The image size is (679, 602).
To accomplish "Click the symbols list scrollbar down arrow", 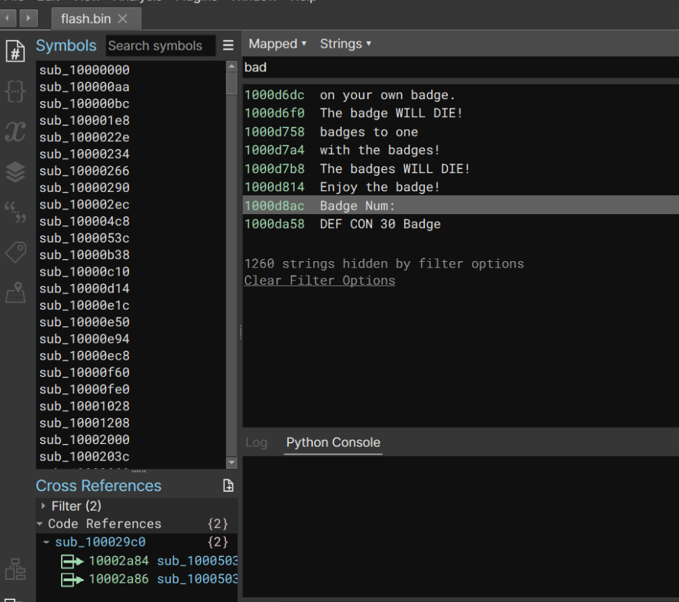I will pyautogui.click(x=232, y=463).
